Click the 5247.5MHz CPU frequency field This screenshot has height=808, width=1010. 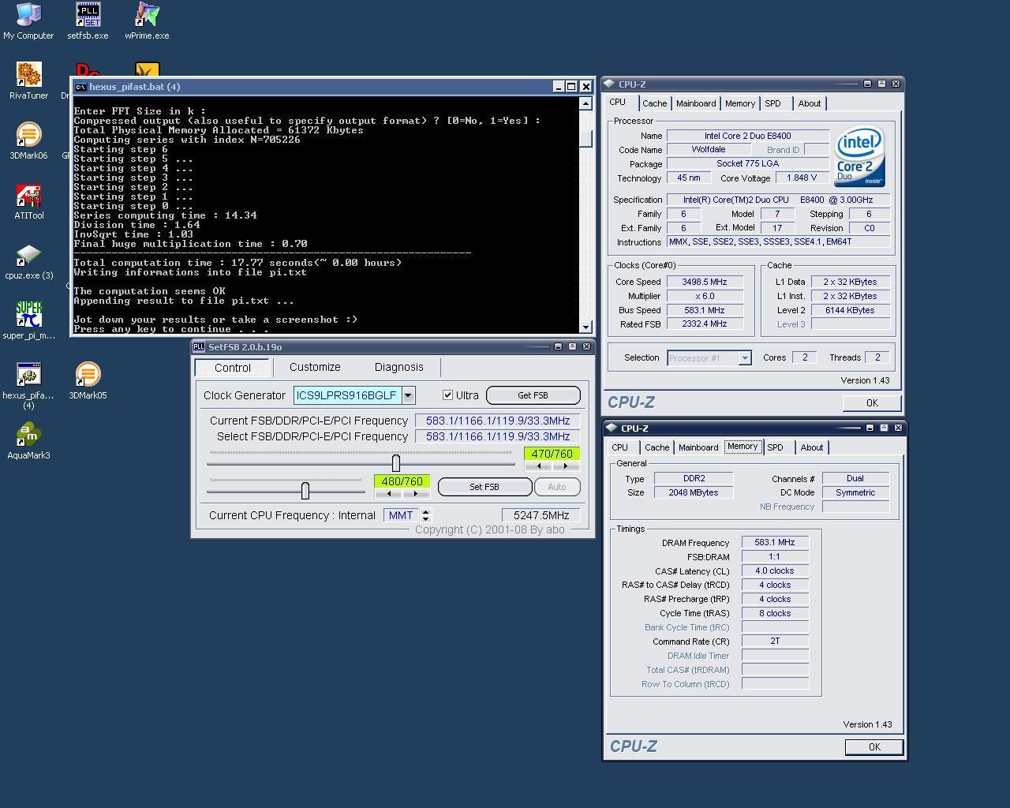click(541, 515)
